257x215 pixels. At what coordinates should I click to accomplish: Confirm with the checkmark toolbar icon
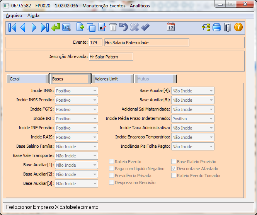[x=145, y=27]
